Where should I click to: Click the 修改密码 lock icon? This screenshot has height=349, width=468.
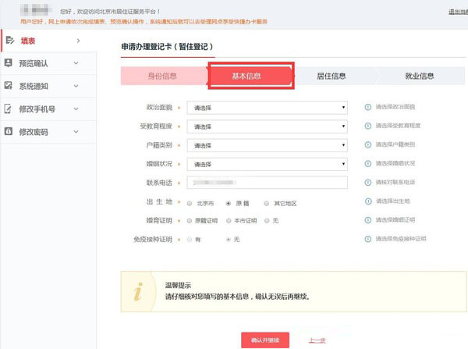(x=9, y=131)
